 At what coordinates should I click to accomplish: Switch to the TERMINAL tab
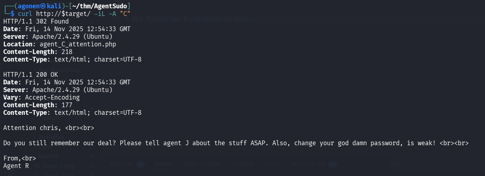point(244,164)
